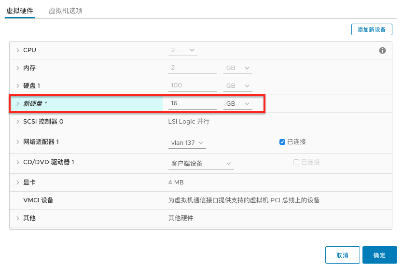Expand the 硬盘 1 details
403x267 pixels.
click(18, 86)
